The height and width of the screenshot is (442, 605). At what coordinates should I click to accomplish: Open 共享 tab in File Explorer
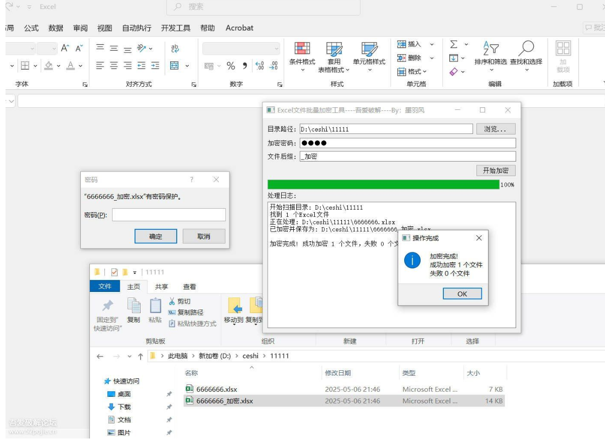pos(162,287)
